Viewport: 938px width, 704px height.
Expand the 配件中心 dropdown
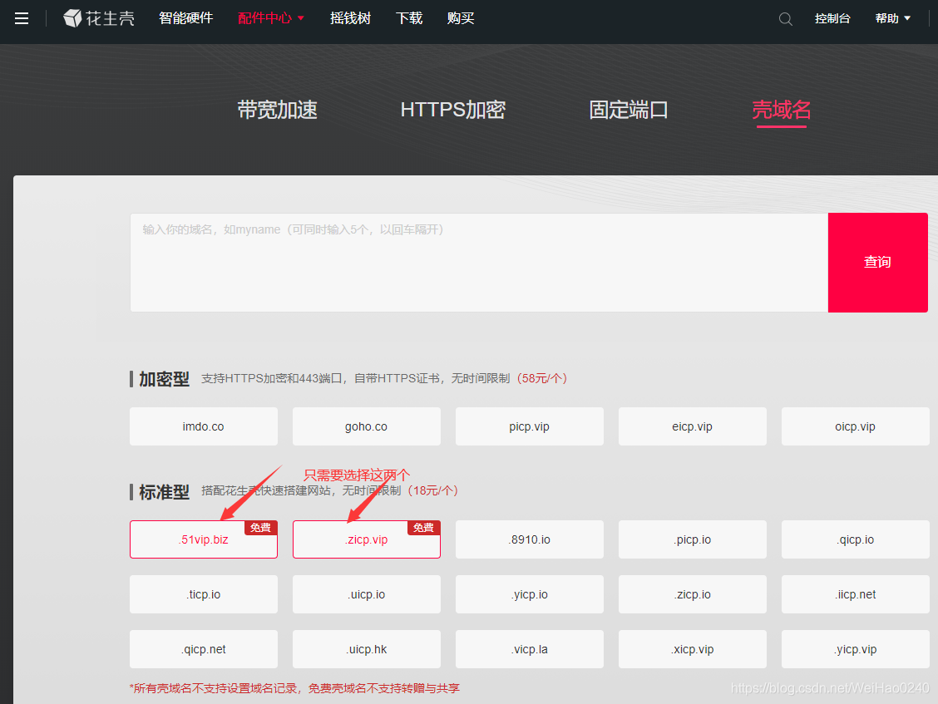click(x=271, y=18)
